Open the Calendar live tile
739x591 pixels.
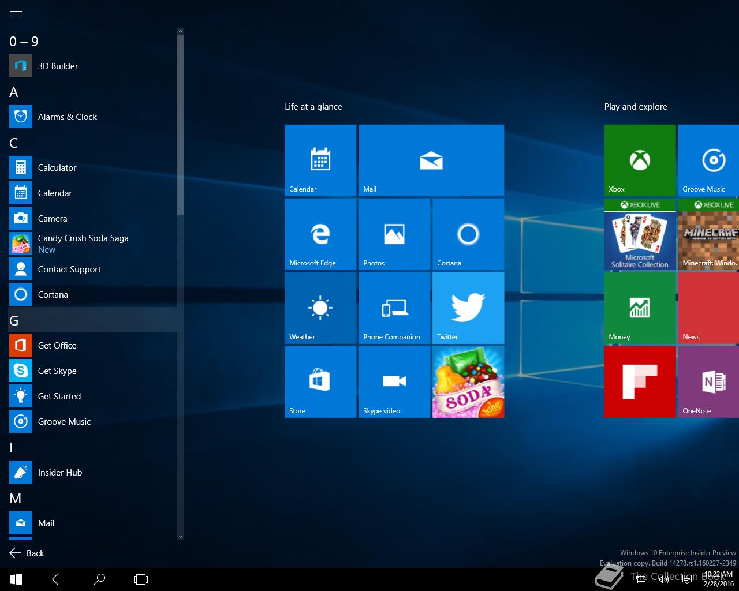coord(320,160)
